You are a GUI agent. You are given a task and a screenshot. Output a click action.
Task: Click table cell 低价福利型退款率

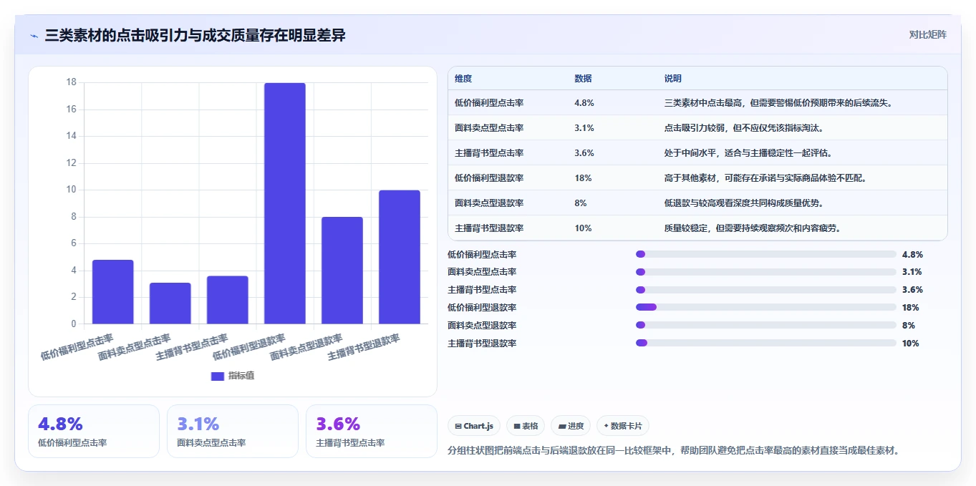489,178
